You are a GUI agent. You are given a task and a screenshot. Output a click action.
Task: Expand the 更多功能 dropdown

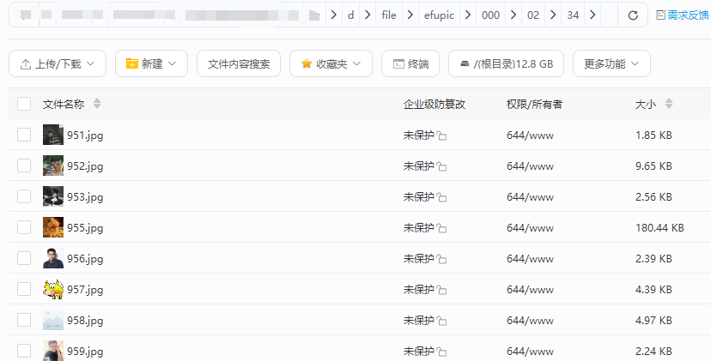(x=611, y=63)
